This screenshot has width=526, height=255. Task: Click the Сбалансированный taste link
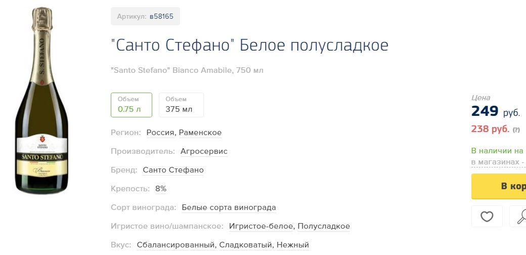(177, 245)
